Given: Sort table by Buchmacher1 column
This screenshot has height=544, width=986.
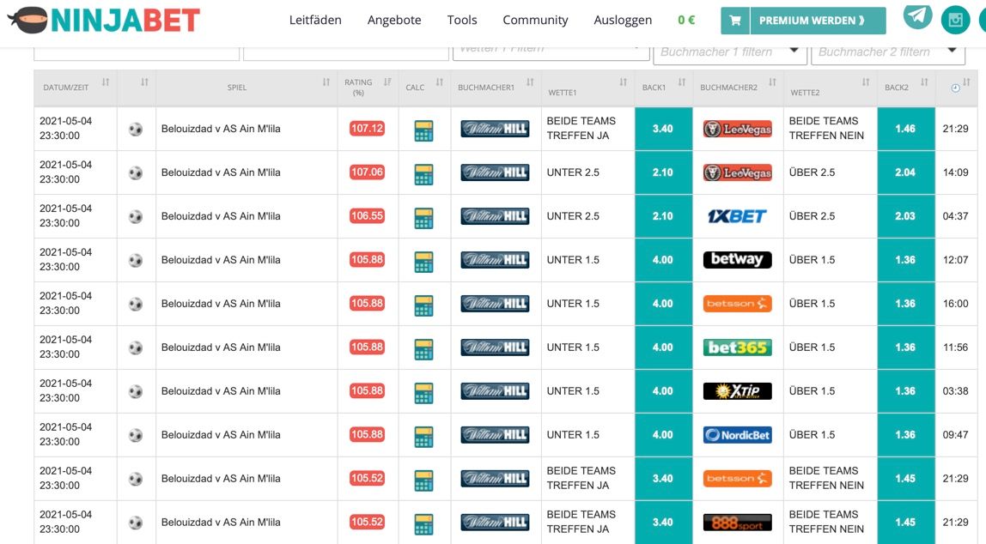Looking at the screenshot, I should (x=530, y=82).
